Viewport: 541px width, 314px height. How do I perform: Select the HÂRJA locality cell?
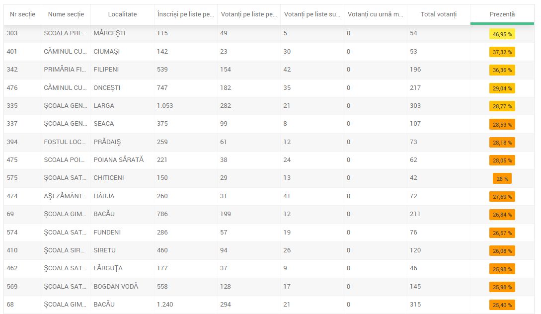tap(104, 196)
